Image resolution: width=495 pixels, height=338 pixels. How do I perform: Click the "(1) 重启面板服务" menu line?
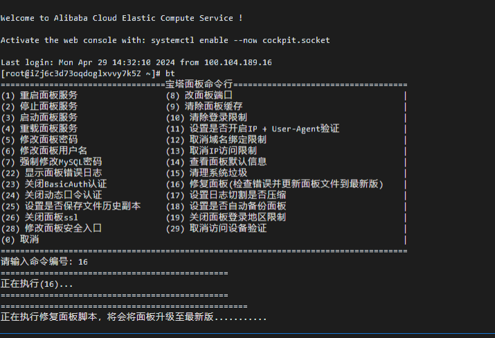click(x=39, y=95)
